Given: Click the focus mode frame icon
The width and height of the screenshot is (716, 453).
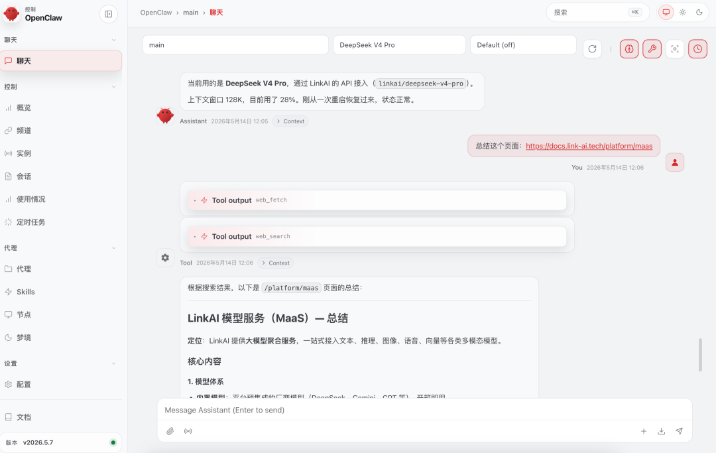Looking at the screenshot, I should 675,49.
